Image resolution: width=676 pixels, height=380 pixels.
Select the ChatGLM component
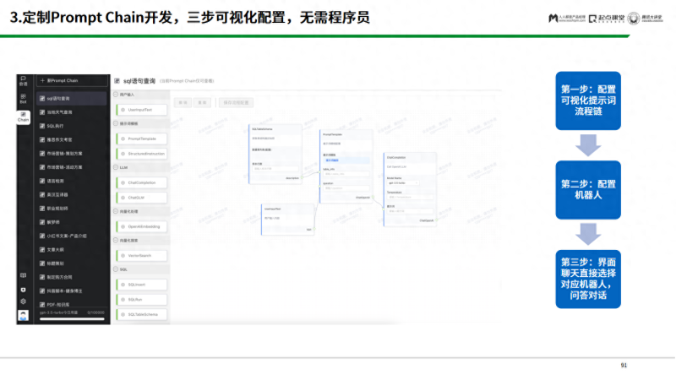[x=136, y=197]
